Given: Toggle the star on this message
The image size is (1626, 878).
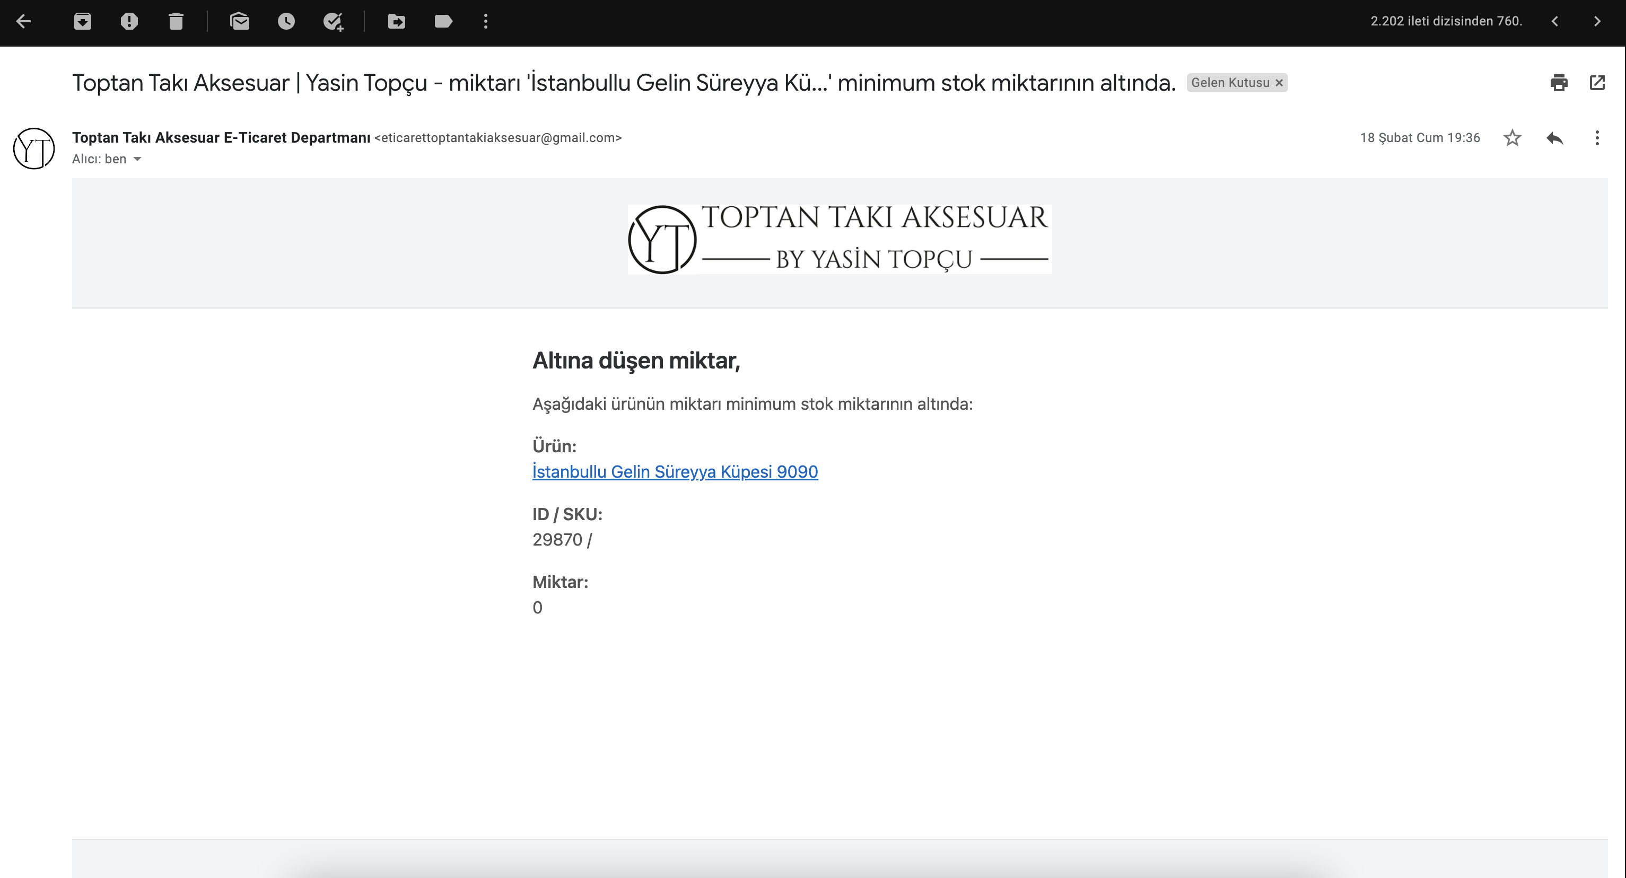Looking at the screenshot, I should point(1512,138).
